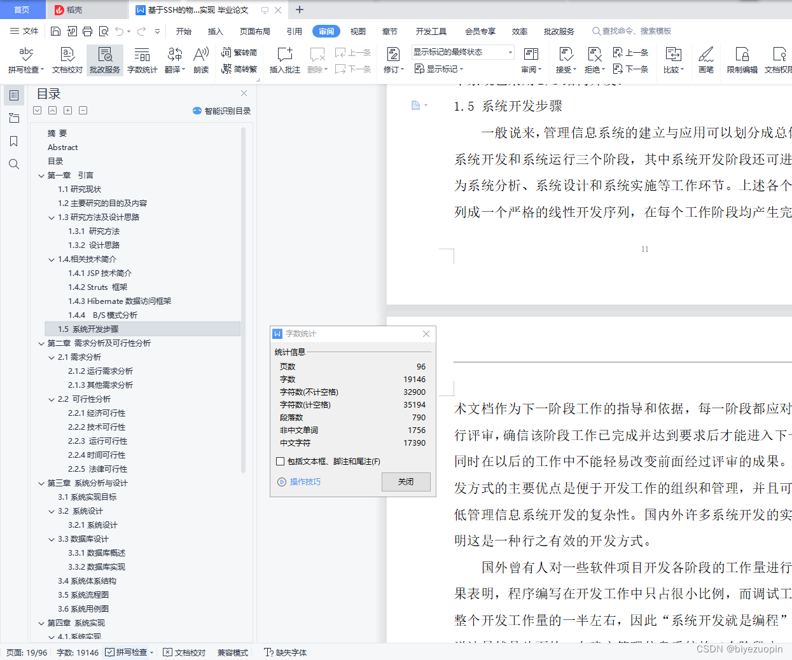Switch to the 开始 ribbon tab

click(184, 31)
